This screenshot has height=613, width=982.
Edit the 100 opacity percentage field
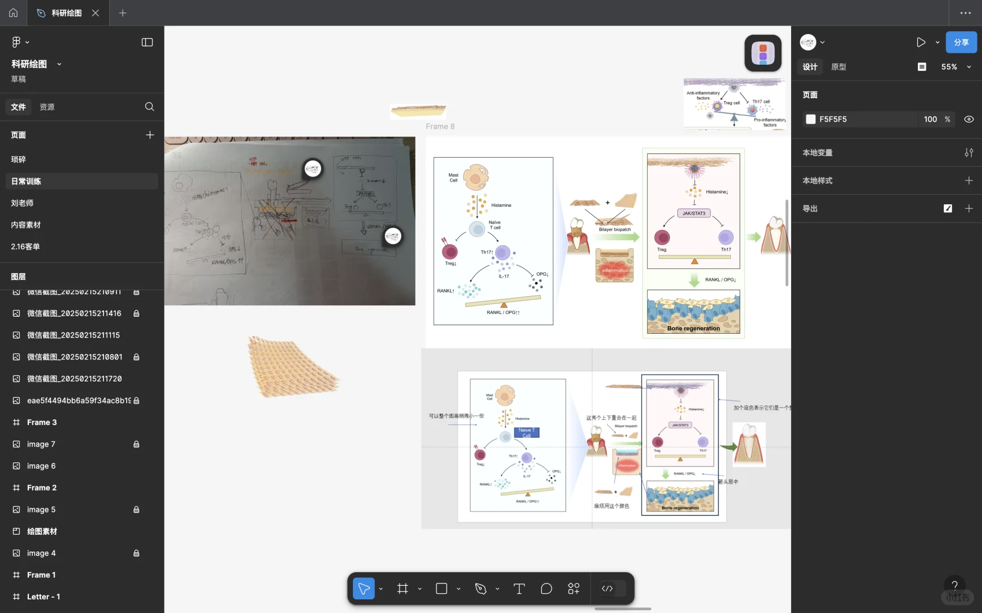(930, 119)
